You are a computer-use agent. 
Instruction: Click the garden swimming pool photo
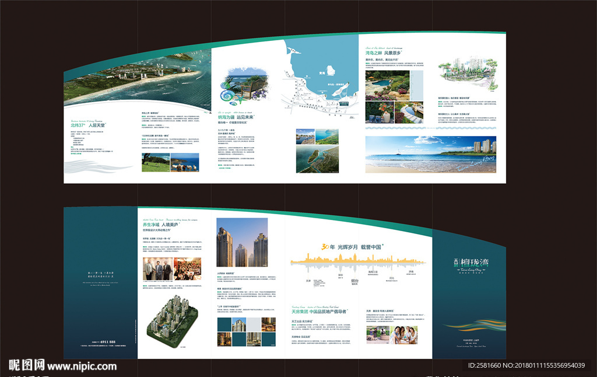click(x=387, y=85)
